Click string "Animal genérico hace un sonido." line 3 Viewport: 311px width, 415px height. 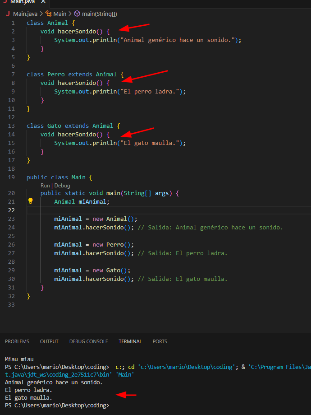(x=178, y=40)
